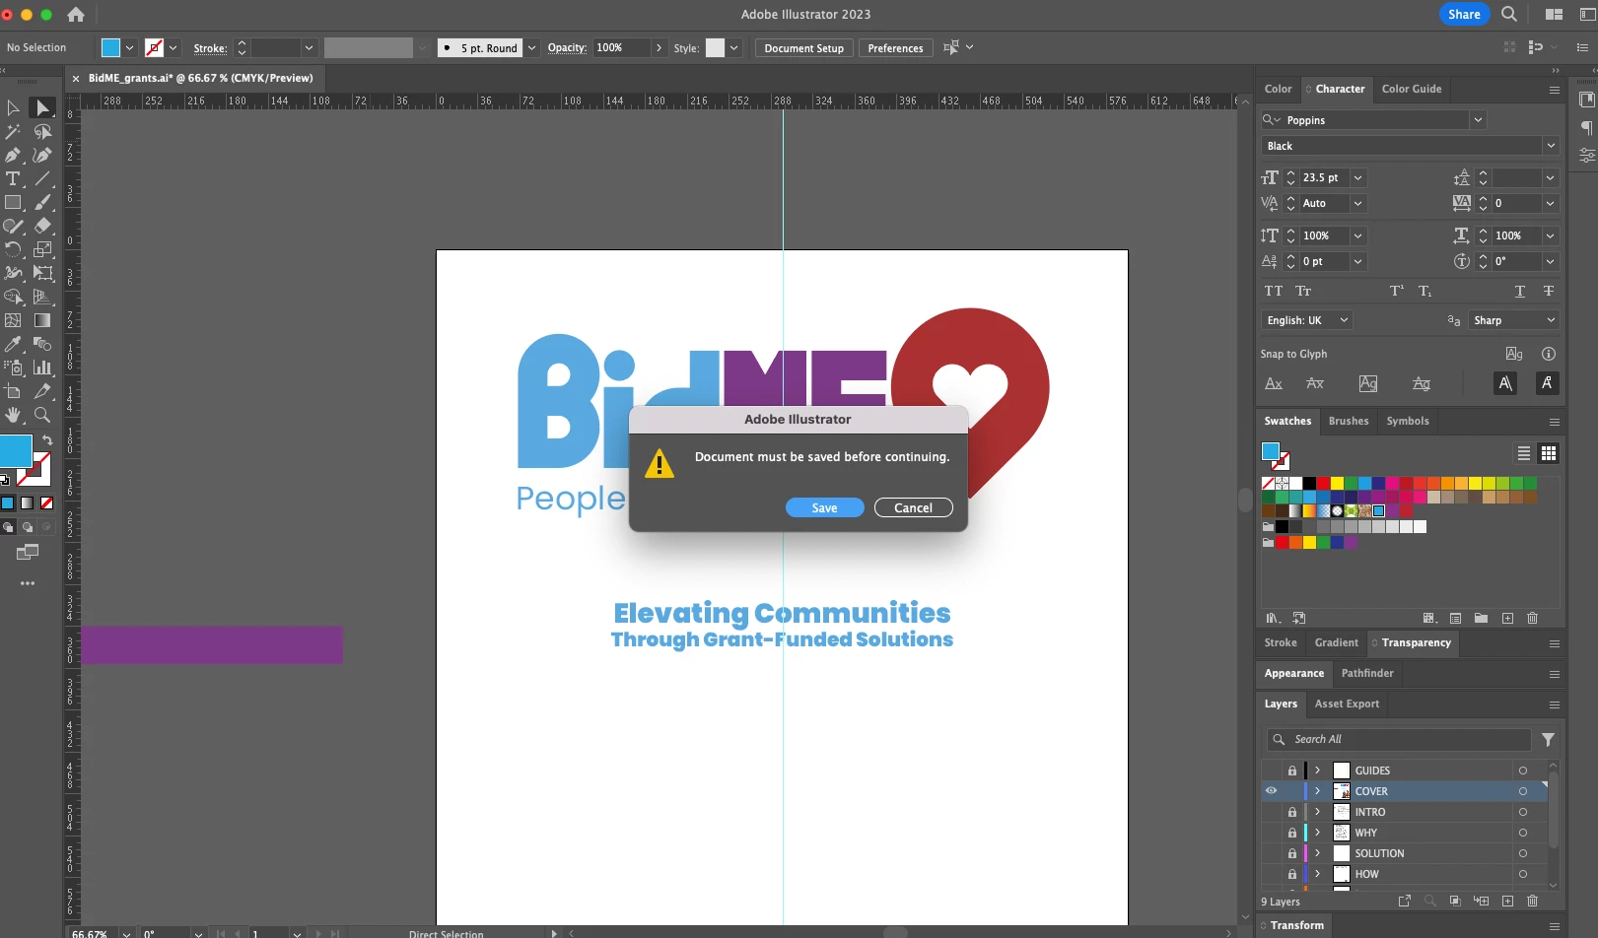The image size is (1598, 938).
Task: Select the Type tool
Action: coord(13,178)
